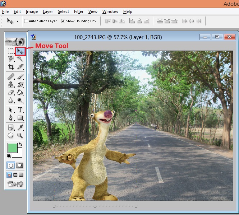
Task: Click Distribute Right Edges in options bar
Action: 199,21
